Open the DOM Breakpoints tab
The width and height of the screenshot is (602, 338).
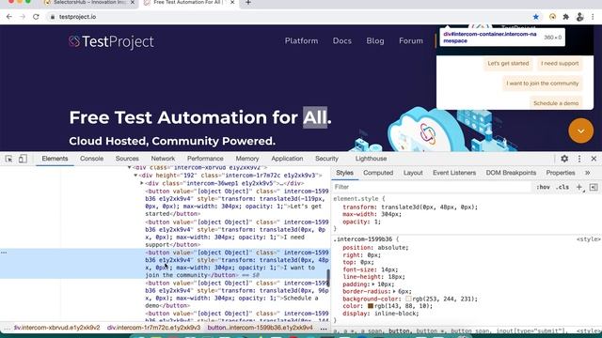pyautogui.click(x=511, y=173)
